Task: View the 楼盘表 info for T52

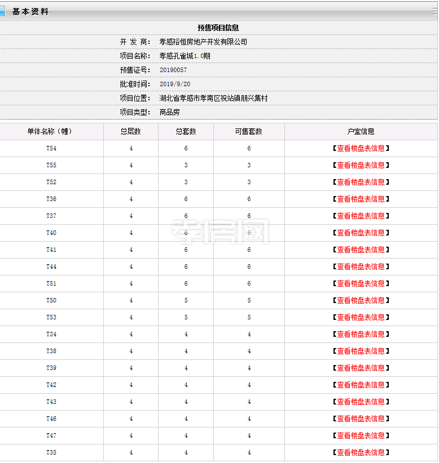Action: click(361, 182)
